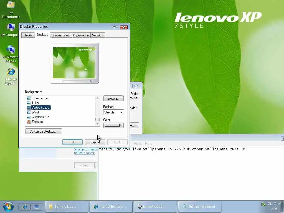This screenshot has width=284, height=213.
Task: Go to the Appearance tab
Action: [x=81, y=35]
